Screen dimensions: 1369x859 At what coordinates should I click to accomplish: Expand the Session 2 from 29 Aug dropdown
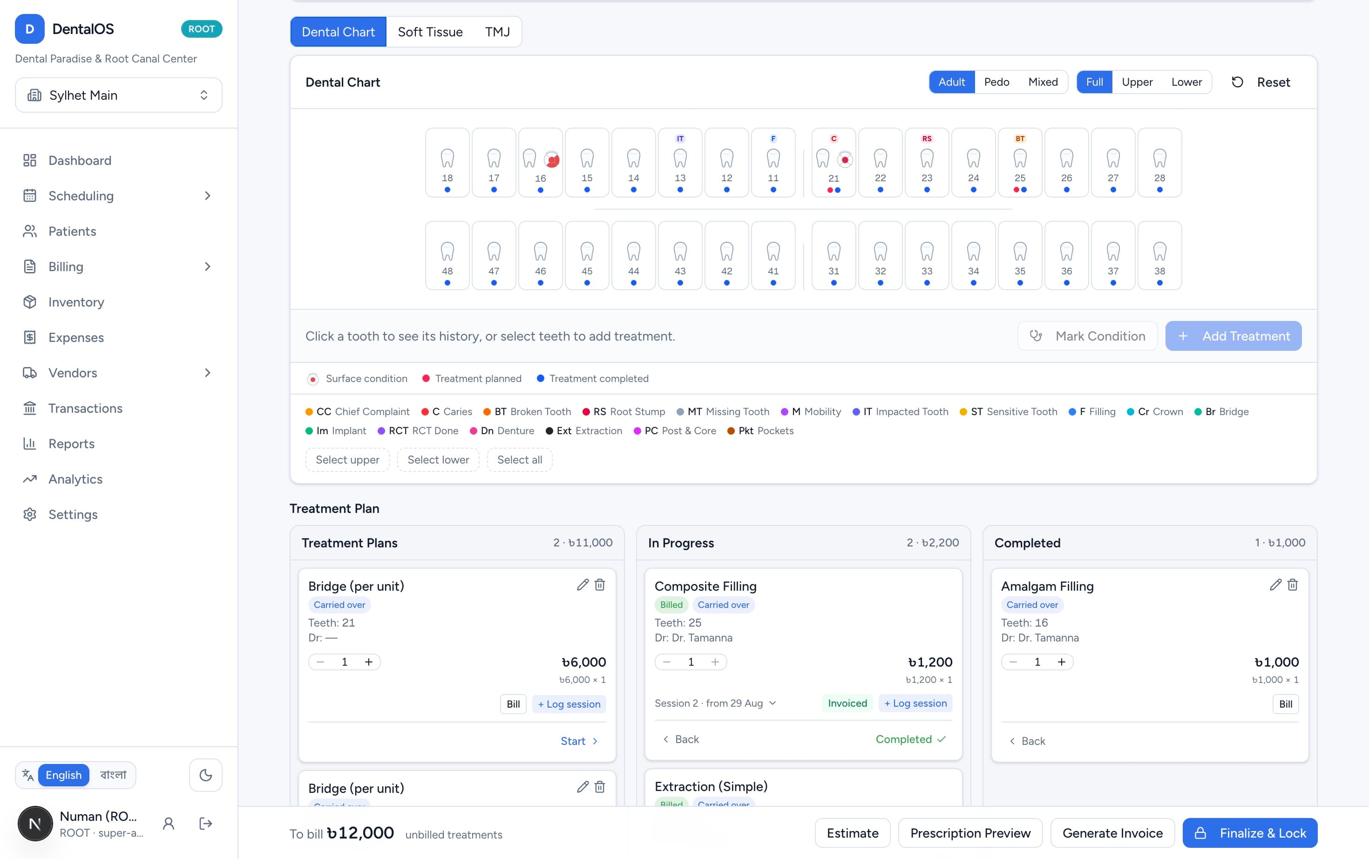pyautogui.click(x=715, y=703)
